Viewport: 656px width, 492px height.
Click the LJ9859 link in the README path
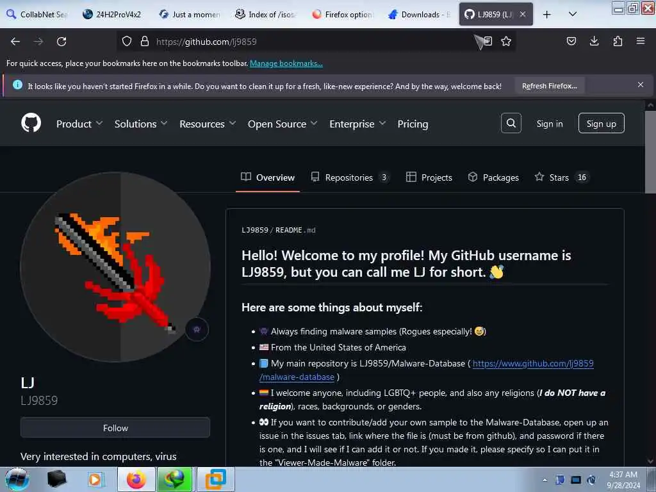[255, 230]
